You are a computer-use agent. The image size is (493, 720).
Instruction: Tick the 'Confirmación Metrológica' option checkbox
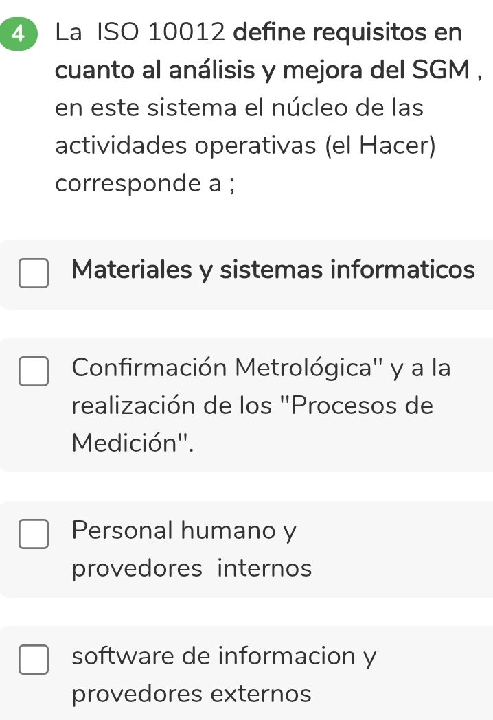click(x=34, y=371)
